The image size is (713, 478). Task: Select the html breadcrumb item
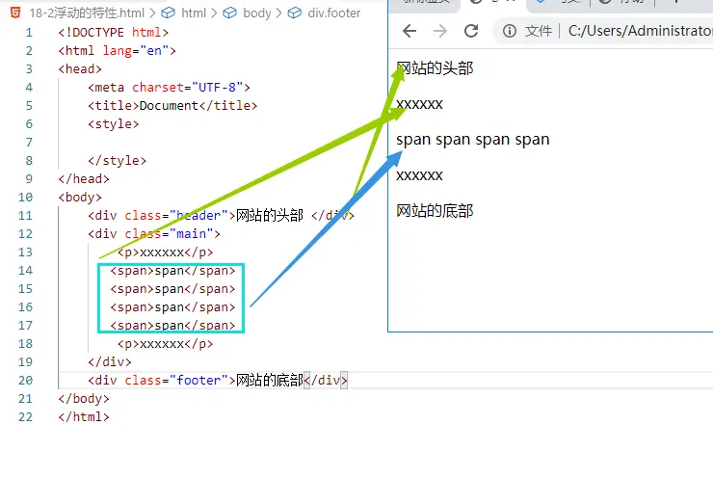(194, 13)
